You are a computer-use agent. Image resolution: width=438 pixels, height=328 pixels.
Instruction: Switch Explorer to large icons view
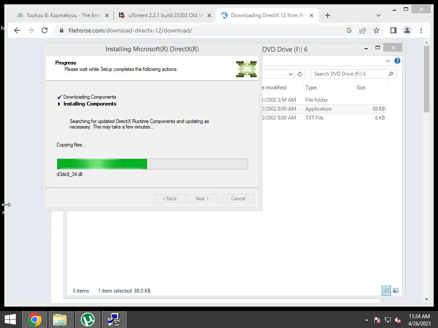pyautogui.click(x=396, y=290)
